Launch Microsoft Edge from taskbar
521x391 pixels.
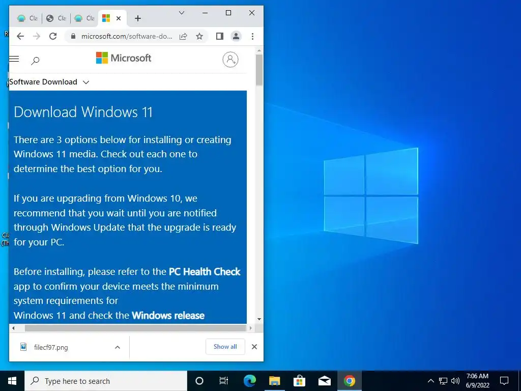coord(250,381)
